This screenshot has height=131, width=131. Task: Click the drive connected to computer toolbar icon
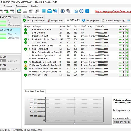[x=37, y=11]
